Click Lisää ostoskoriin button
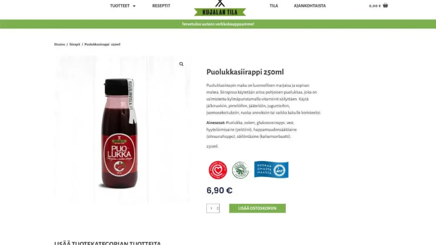Viewport: 436px width, 245px height. 257,208
